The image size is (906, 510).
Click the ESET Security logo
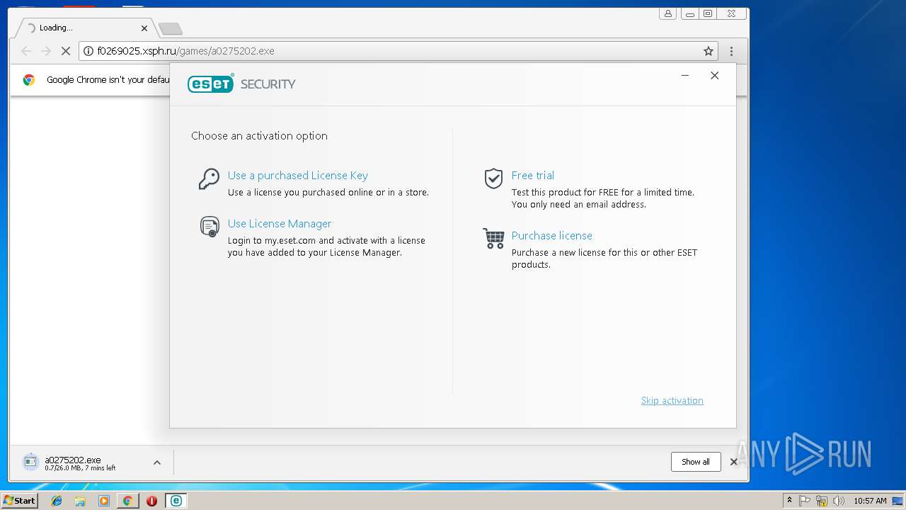coord(241,84)
